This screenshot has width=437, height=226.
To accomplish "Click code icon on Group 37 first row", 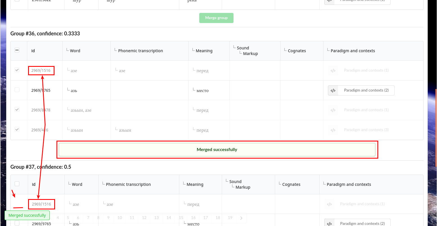I will pyautogui.click(x=329, y=204).
